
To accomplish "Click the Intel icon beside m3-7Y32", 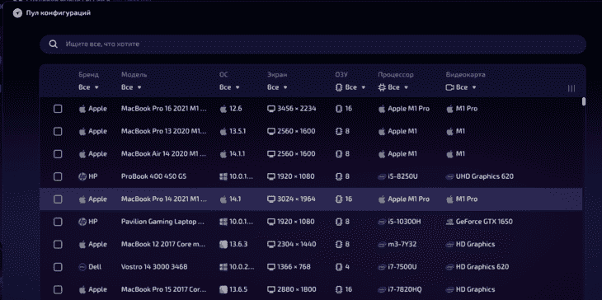I will click(382, 245).
